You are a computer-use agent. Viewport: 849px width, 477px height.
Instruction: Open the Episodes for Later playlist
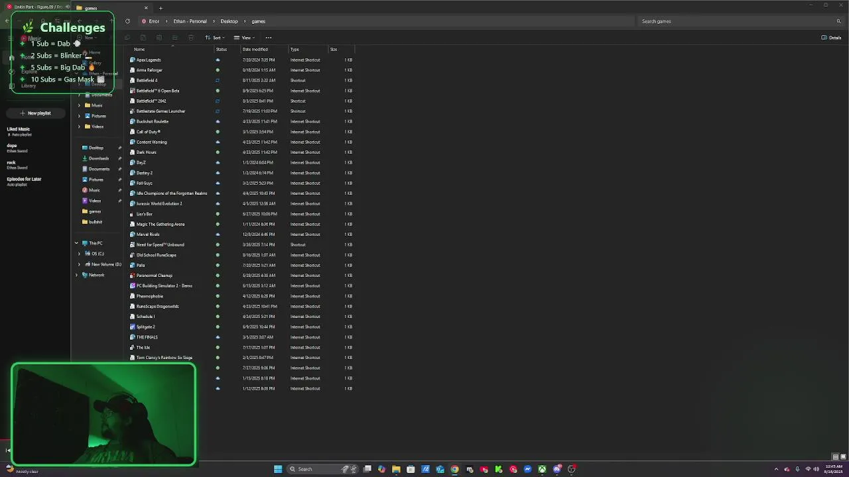24,179
